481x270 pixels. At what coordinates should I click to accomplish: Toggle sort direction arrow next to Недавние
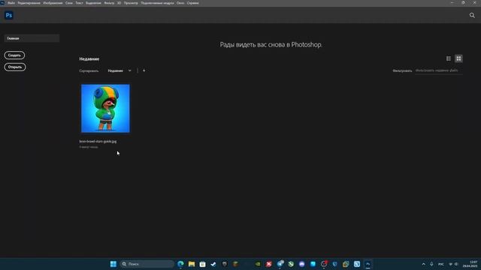(144, 70)
